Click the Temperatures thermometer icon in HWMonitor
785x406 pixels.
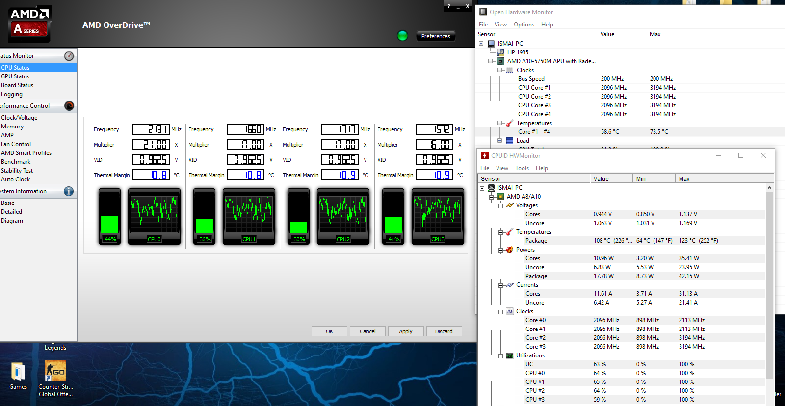click(510, 232)
